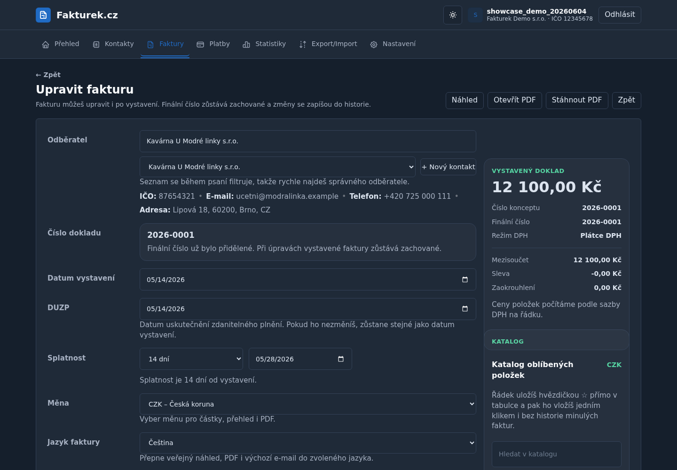Expand the Jazyk faktury Čeština dropdown
The height and width of the screenshot is (470, 677).
[308, 443]
